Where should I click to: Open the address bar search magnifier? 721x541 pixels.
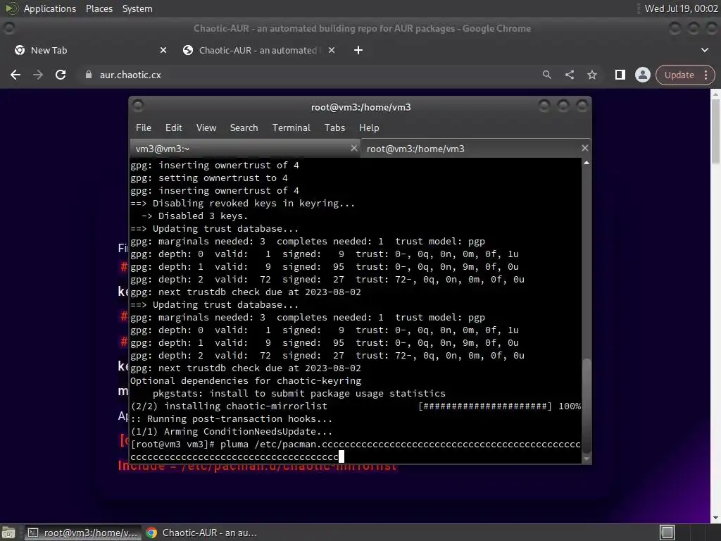[546, 75]
